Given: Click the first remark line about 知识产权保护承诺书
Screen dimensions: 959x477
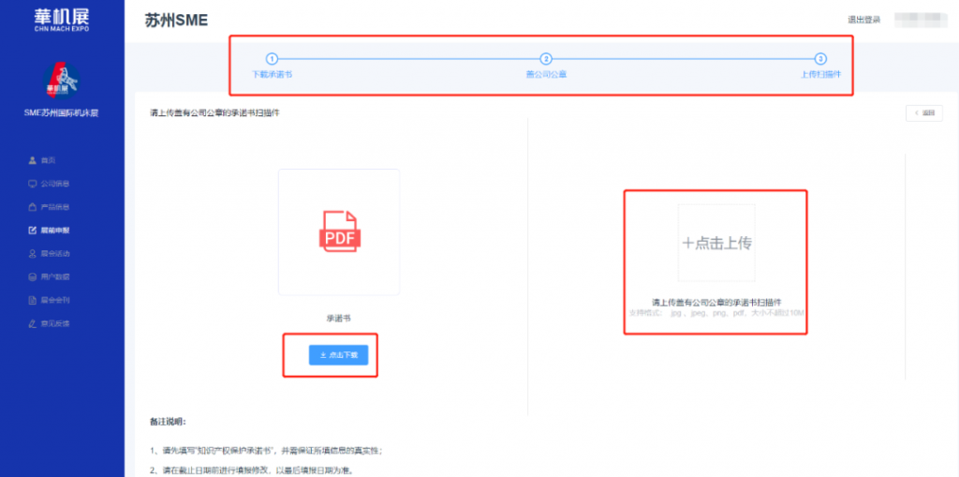Looking at the screenshot, I should pyautogui.click(x=266, y=451).
